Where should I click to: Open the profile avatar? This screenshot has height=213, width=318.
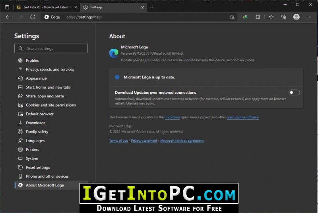coord(296,17)
